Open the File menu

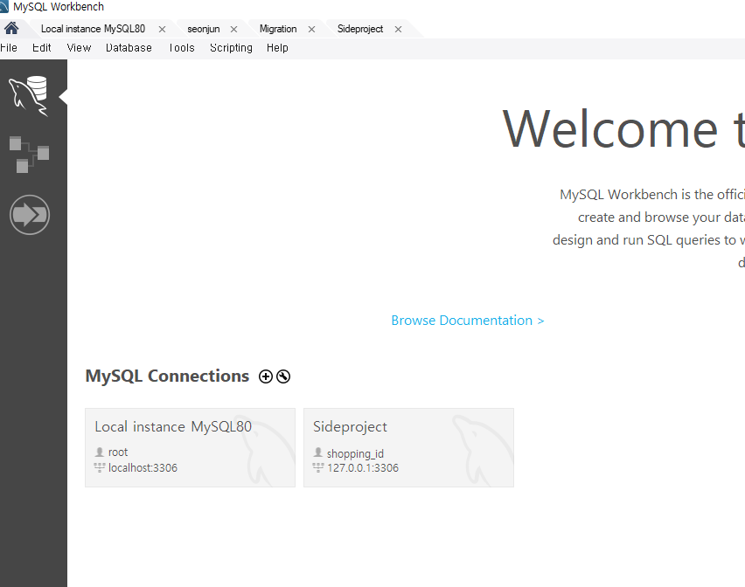9,47
